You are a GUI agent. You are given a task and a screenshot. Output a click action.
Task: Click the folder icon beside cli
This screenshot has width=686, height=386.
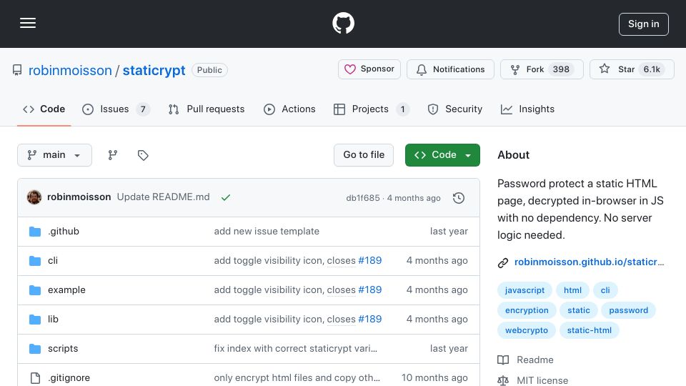35,261
